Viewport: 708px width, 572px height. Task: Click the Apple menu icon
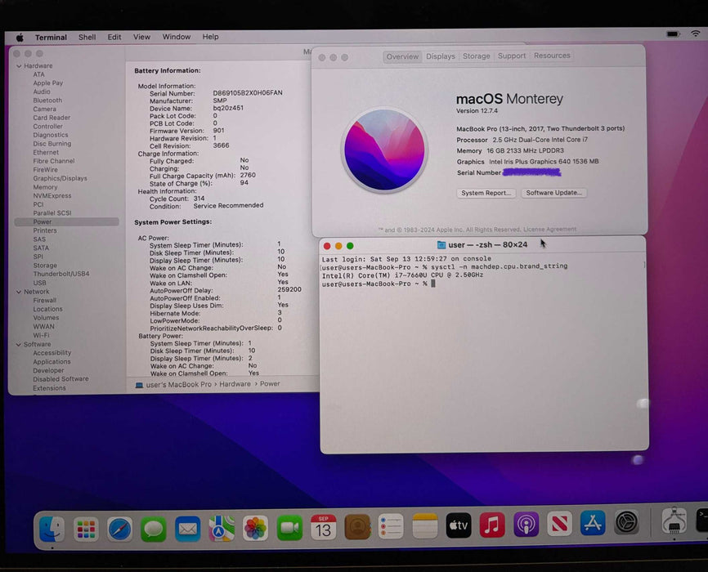click(20, 38)
